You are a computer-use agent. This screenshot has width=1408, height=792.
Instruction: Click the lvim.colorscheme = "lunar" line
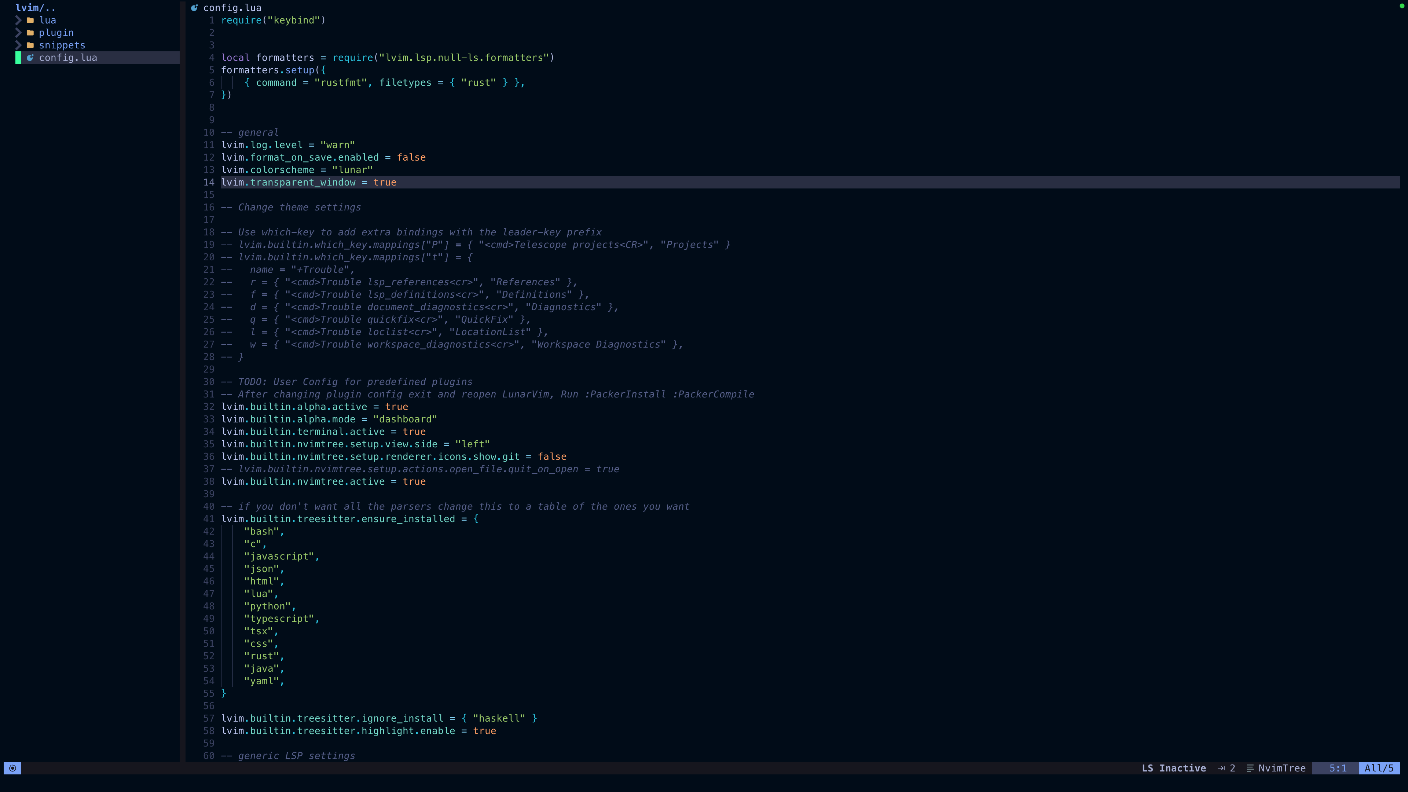297,170
